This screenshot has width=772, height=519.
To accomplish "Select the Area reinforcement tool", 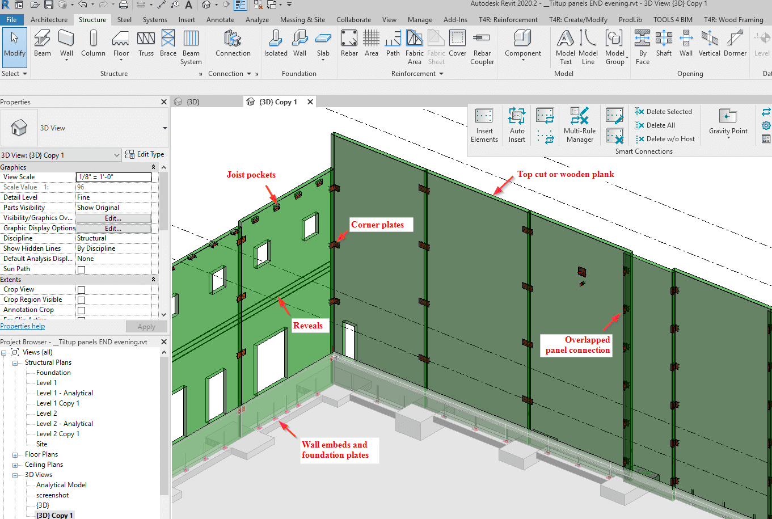I will (372, 44).
